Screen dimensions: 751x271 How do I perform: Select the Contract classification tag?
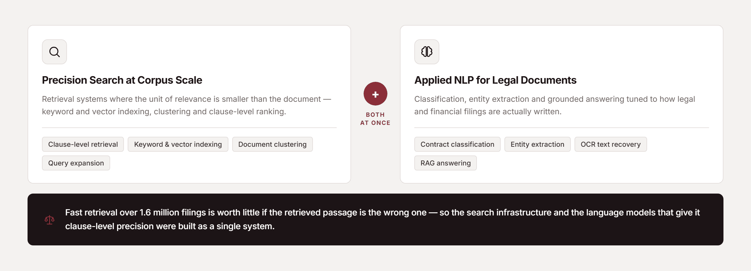tap(457, 144)
